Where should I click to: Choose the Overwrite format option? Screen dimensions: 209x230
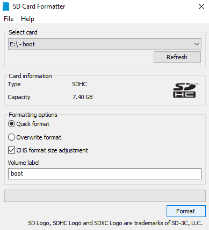click(11, 137)
